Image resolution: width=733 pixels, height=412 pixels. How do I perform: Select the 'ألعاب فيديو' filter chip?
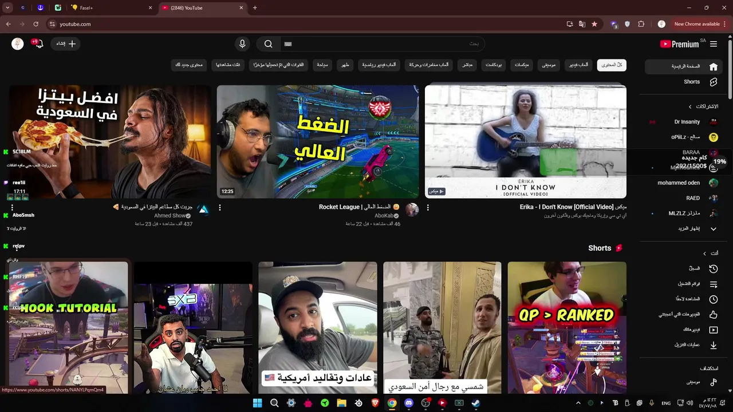pyautogui.click(x=578, y=65)
